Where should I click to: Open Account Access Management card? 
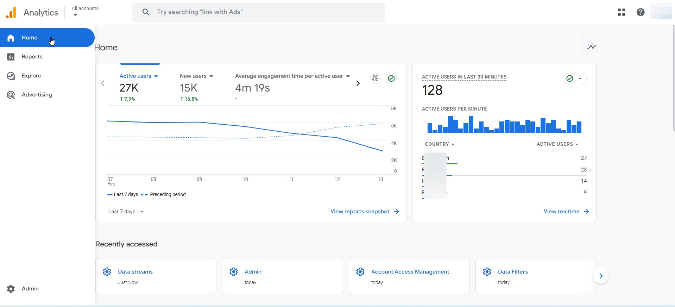[x=409, y=276]
